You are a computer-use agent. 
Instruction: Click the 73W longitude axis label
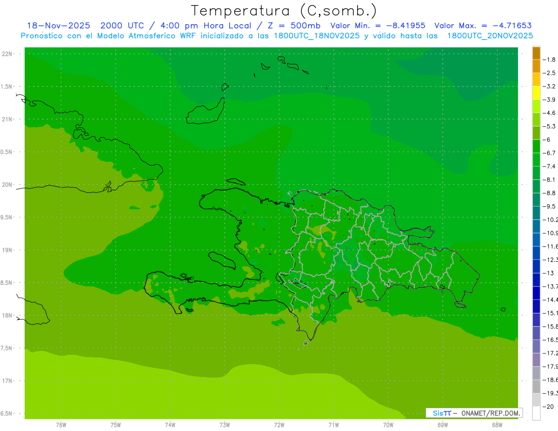[225, 424]
